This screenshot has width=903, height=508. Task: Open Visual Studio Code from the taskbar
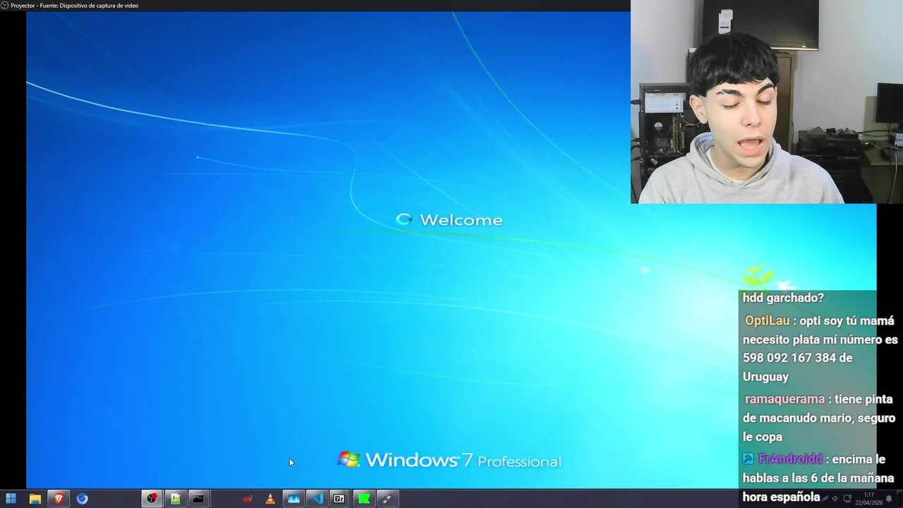point(317,499)
